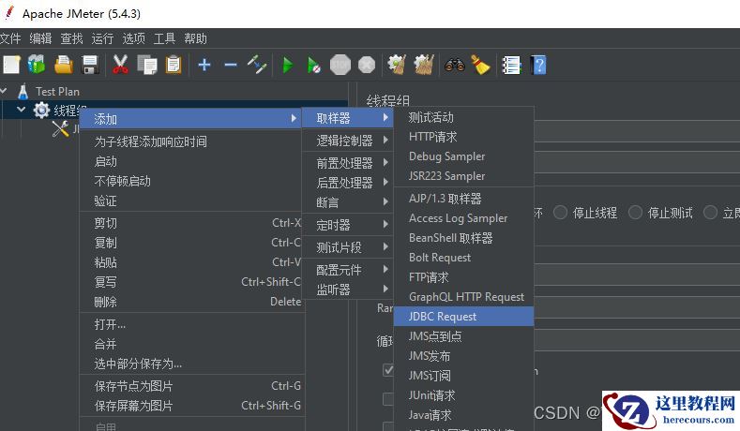Click the wrench screwdriver tree icon

point(60,128)
